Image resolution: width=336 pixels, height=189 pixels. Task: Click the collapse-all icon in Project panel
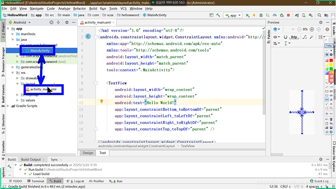click(58, 22)
